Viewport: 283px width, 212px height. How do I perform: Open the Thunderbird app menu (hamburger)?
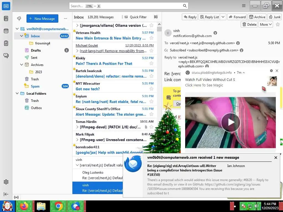point(244,6)
